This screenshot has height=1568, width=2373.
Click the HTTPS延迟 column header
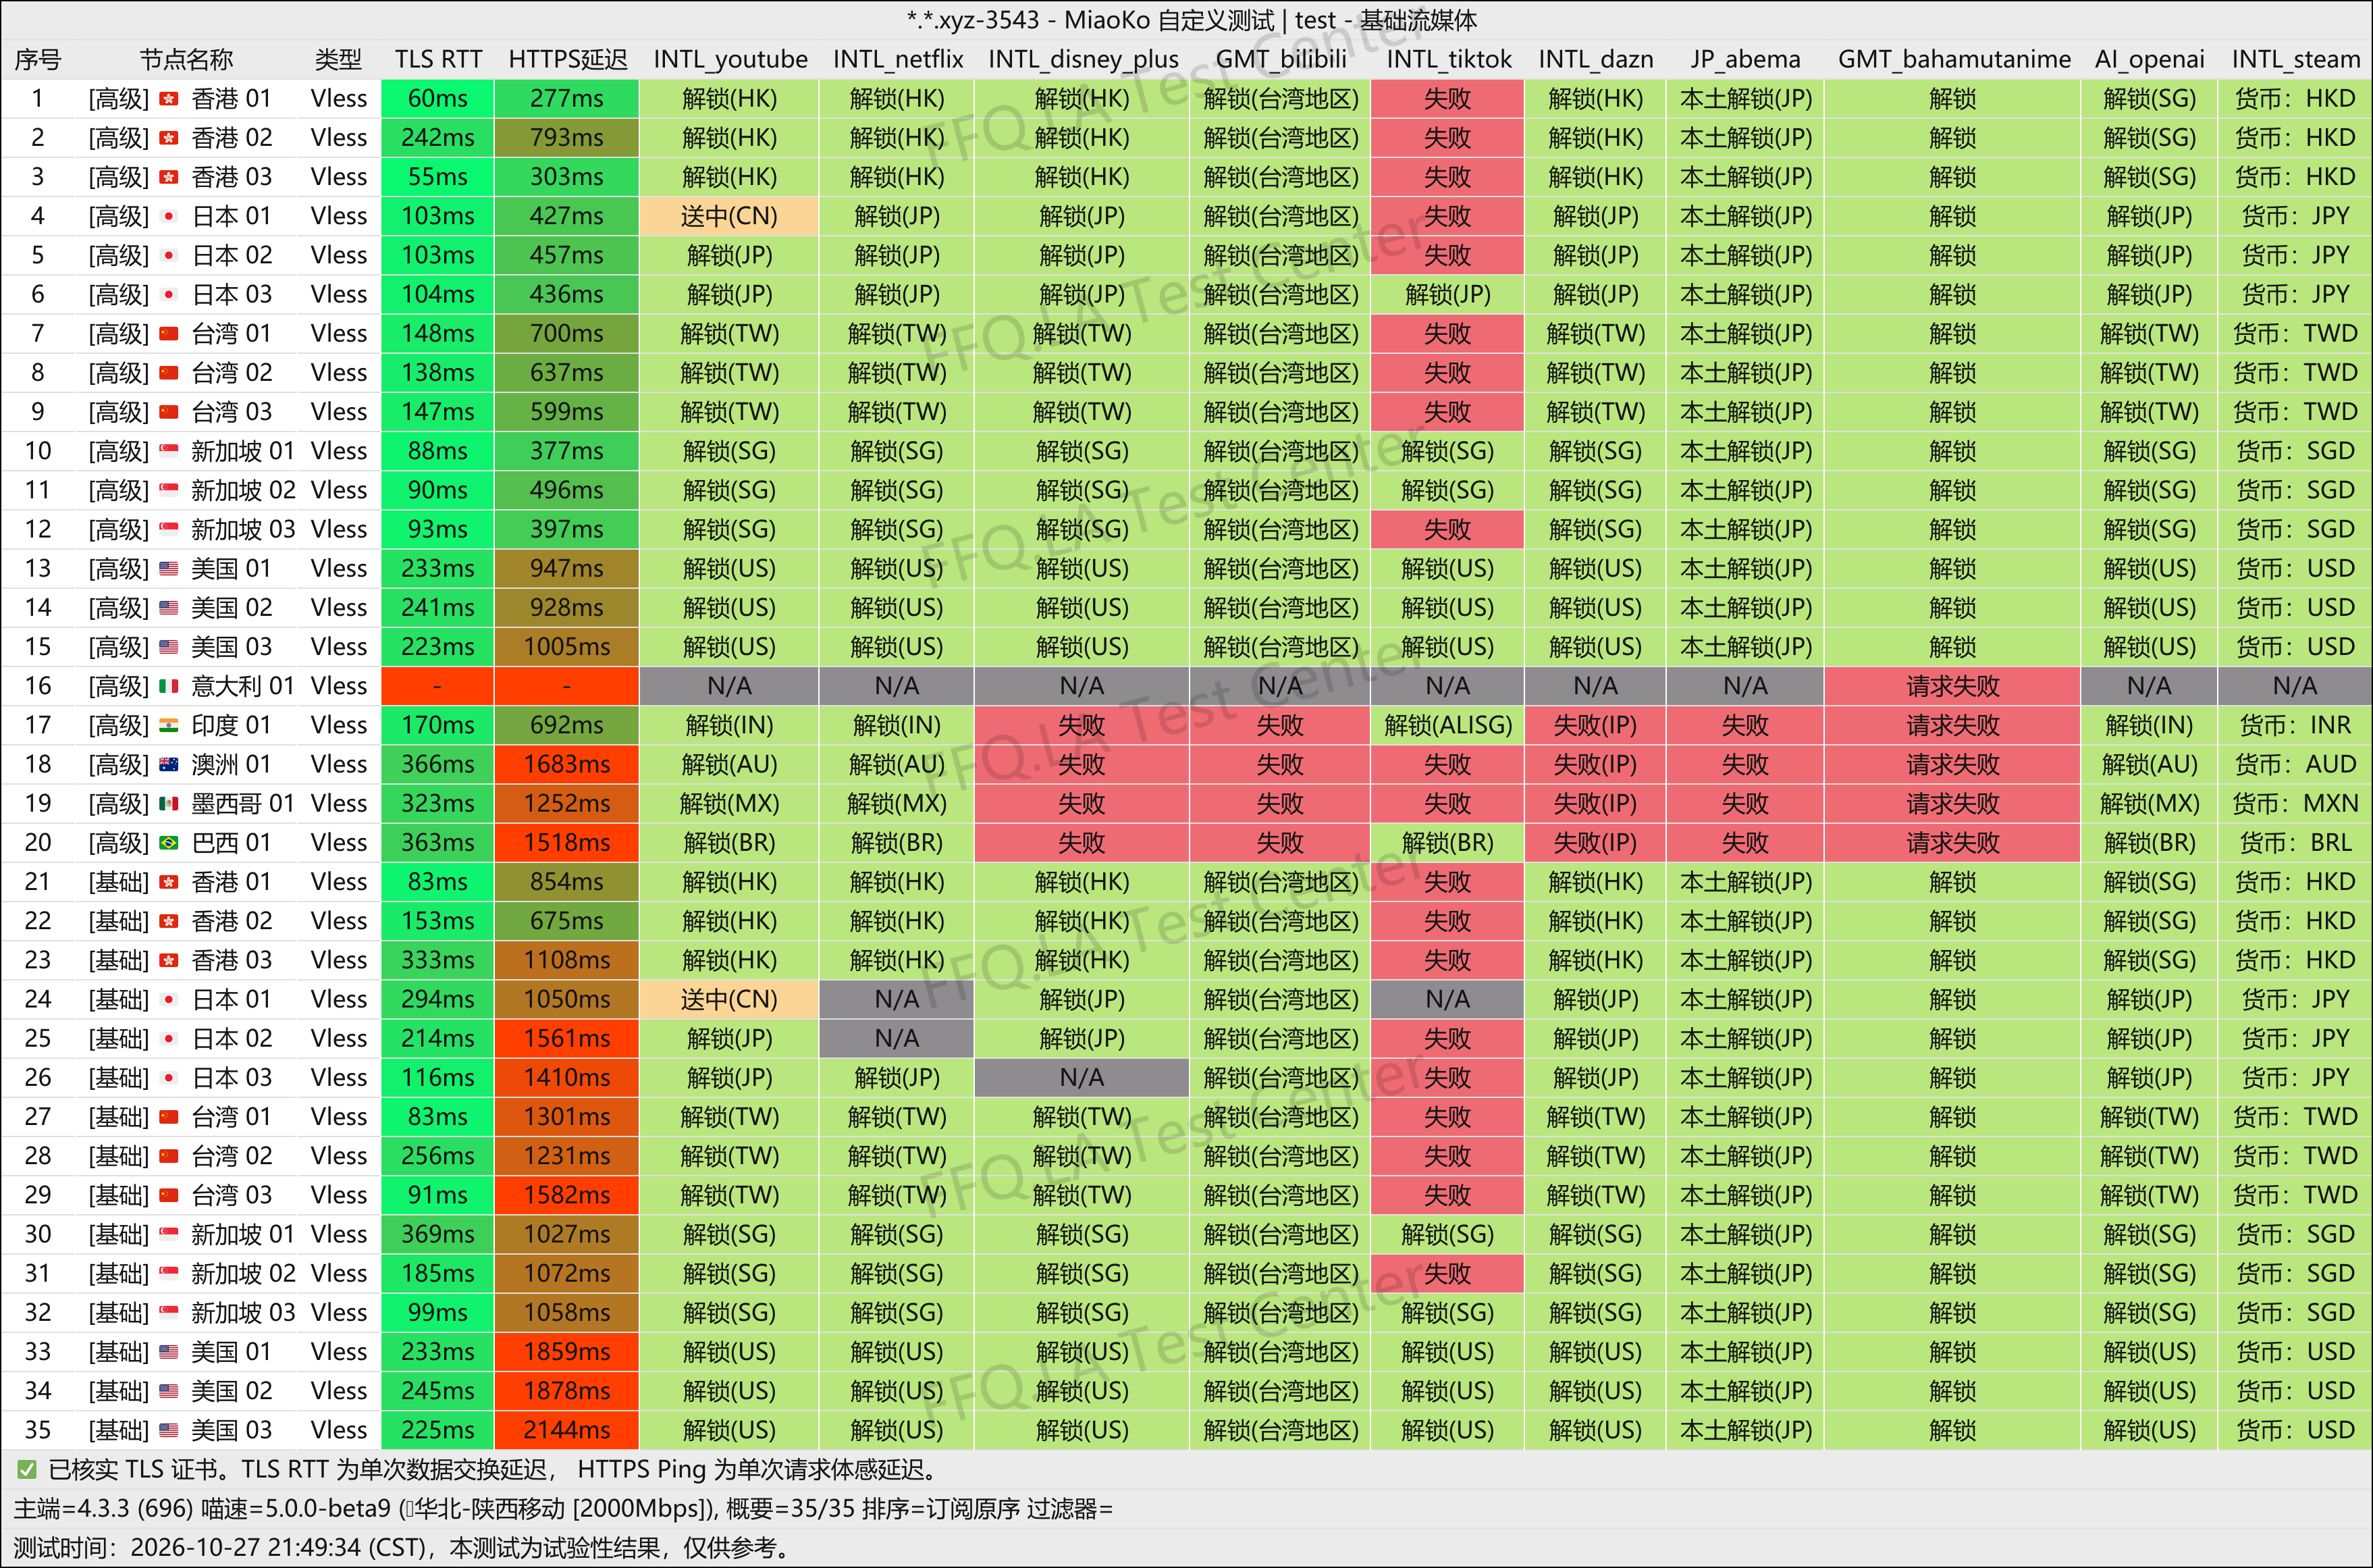[x=567, y=59]
